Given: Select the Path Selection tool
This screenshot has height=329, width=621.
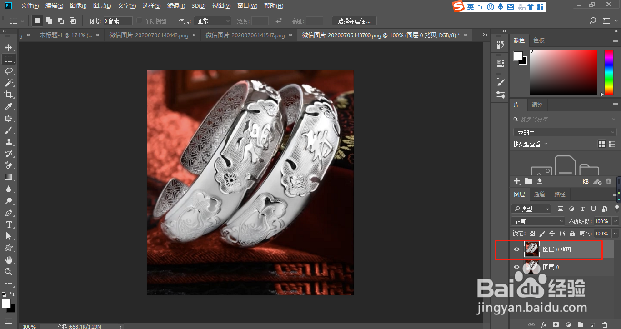Looking at the screenshot, I should pos(9,236).
